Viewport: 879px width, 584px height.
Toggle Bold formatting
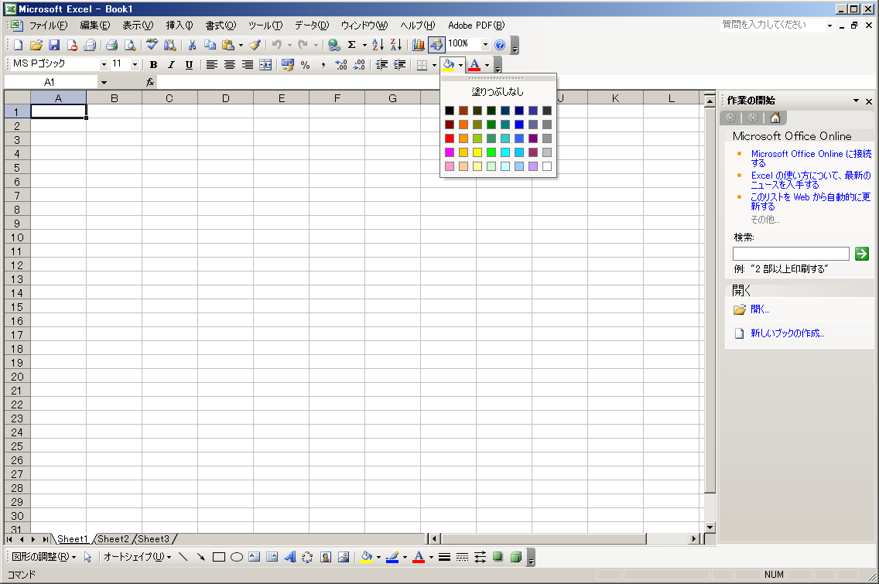(x=153, y=65)
